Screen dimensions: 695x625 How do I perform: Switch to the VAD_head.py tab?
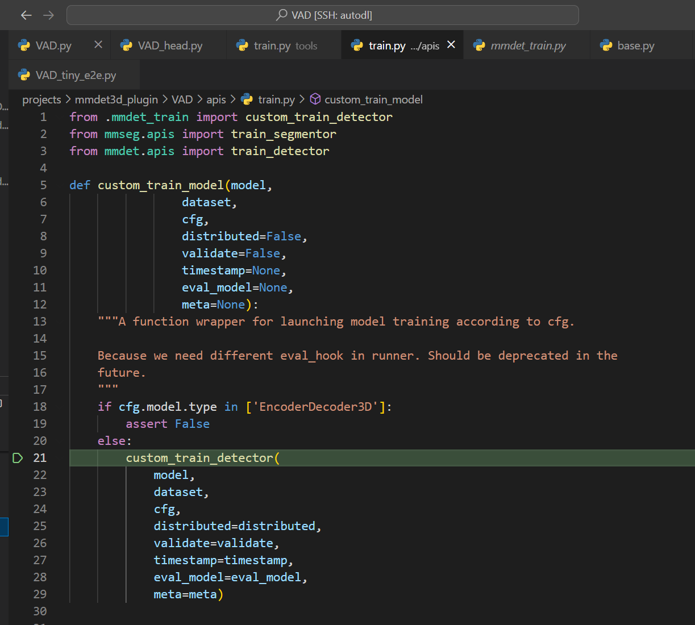(170, 45)
